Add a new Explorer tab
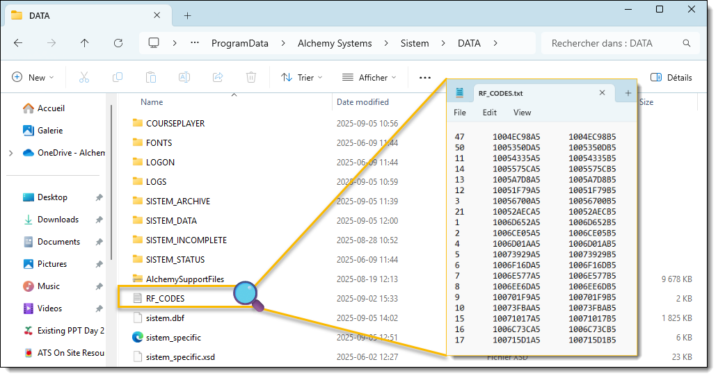This screenshot has height=378, width=718. coord(187,15)
